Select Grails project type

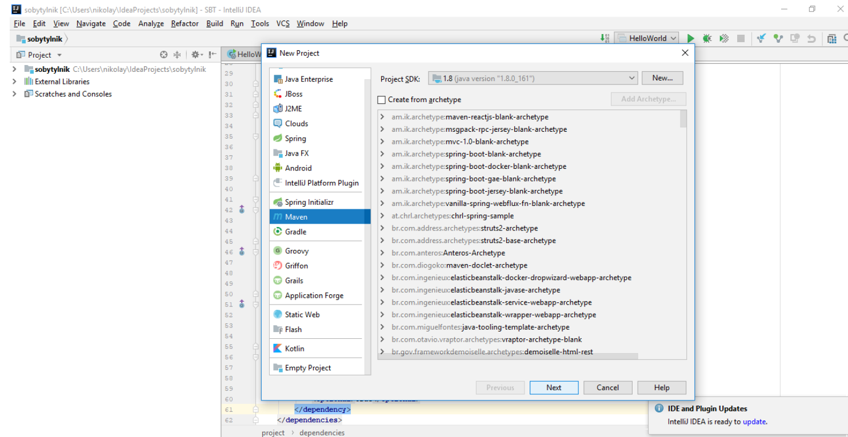coord(320,280)
